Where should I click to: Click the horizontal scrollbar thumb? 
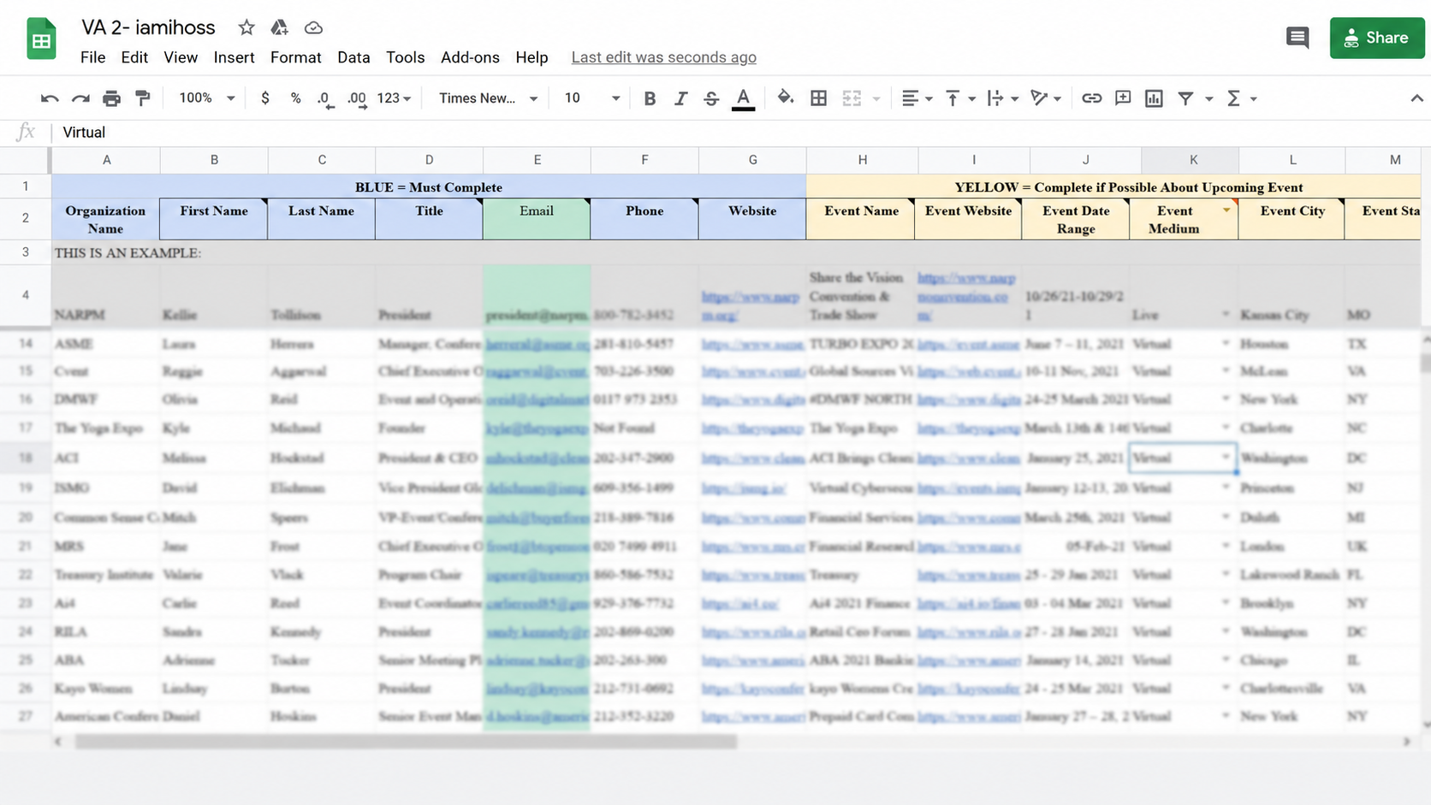(x=406, y=742)
